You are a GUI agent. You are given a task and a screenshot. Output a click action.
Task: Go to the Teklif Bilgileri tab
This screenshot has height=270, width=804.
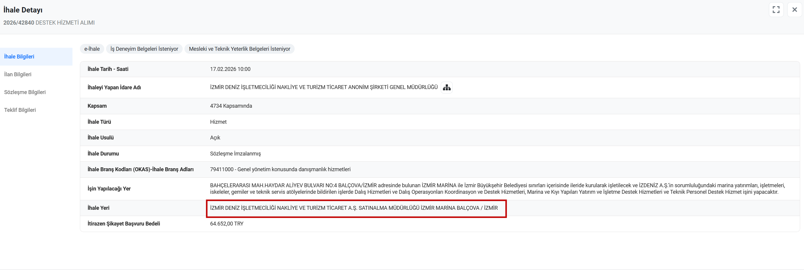coord(20,110)
